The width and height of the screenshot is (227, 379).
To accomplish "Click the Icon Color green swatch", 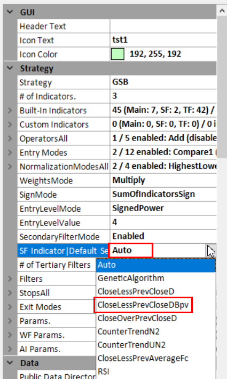I will click(x=118, y=54).
